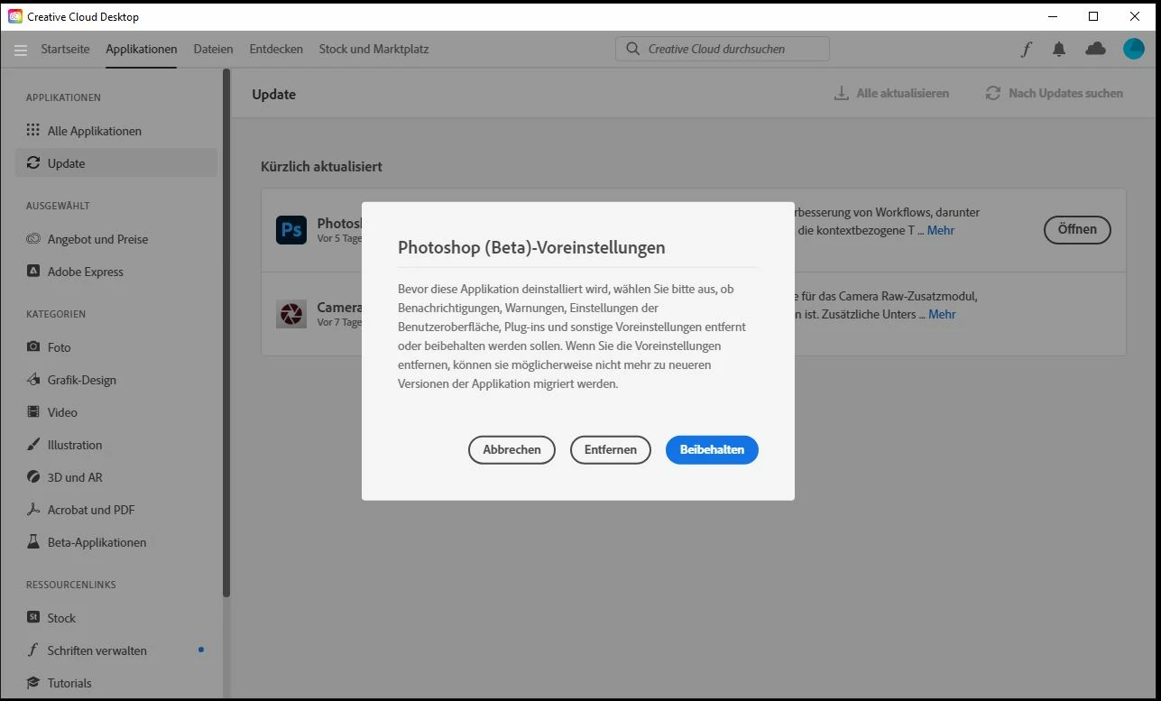
Task: Click the Creative Cloud title bar logo
Action: coord(15,16)
